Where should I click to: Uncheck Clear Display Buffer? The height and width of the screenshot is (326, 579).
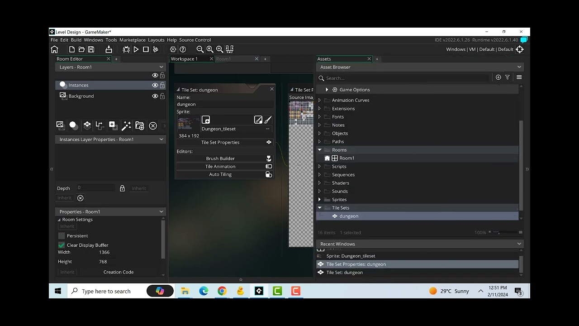[62, 245]
